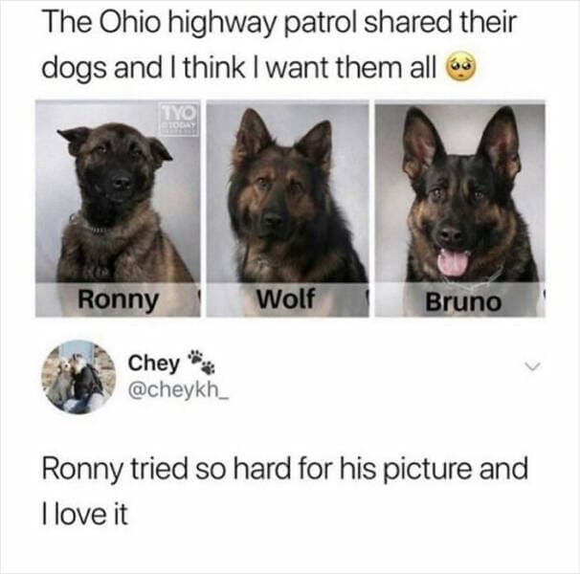Screen dimensions: 580x574
Task: Click the Chey display name
Action: (x=153, y=363)
